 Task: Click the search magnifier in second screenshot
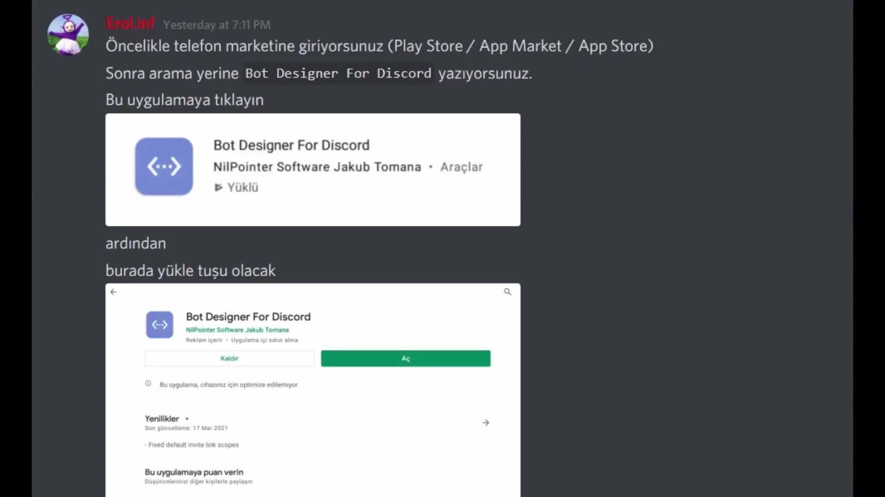click(x=507, y=292)
